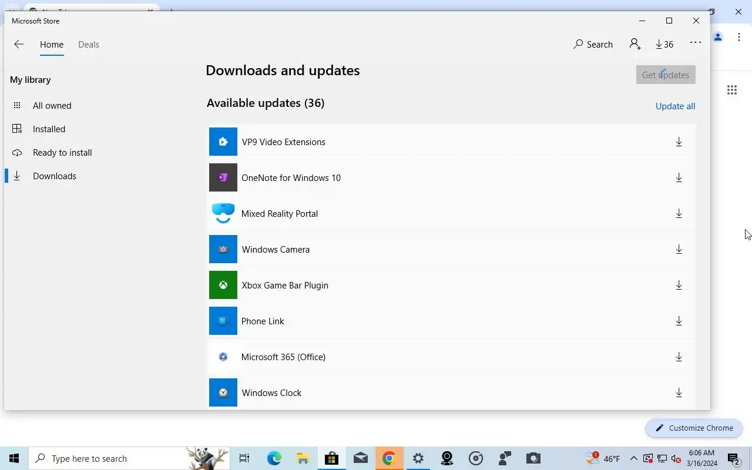752x470 pixels.
Task: Open Task View on the taskbar
Action: tap(244, 458)
